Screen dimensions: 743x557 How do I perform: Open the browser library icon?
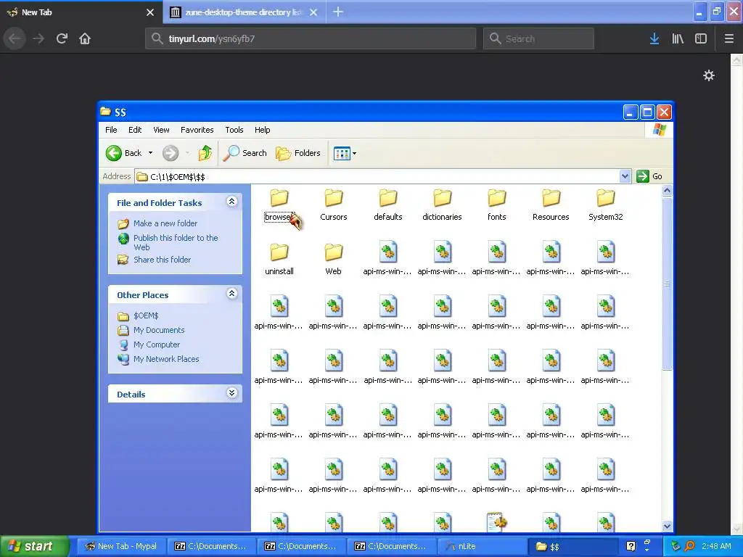tap(678, 38)
